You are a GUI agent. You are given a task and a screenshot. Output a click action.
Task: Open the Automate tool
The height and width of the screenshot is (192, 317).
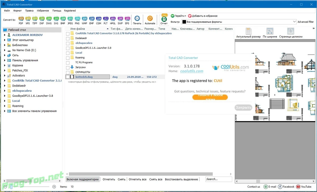(150, 20)
